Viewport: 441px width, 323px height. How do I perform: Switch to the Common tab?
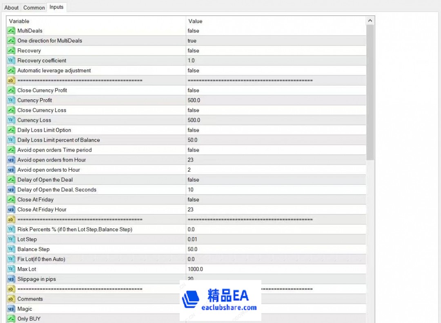34,7
